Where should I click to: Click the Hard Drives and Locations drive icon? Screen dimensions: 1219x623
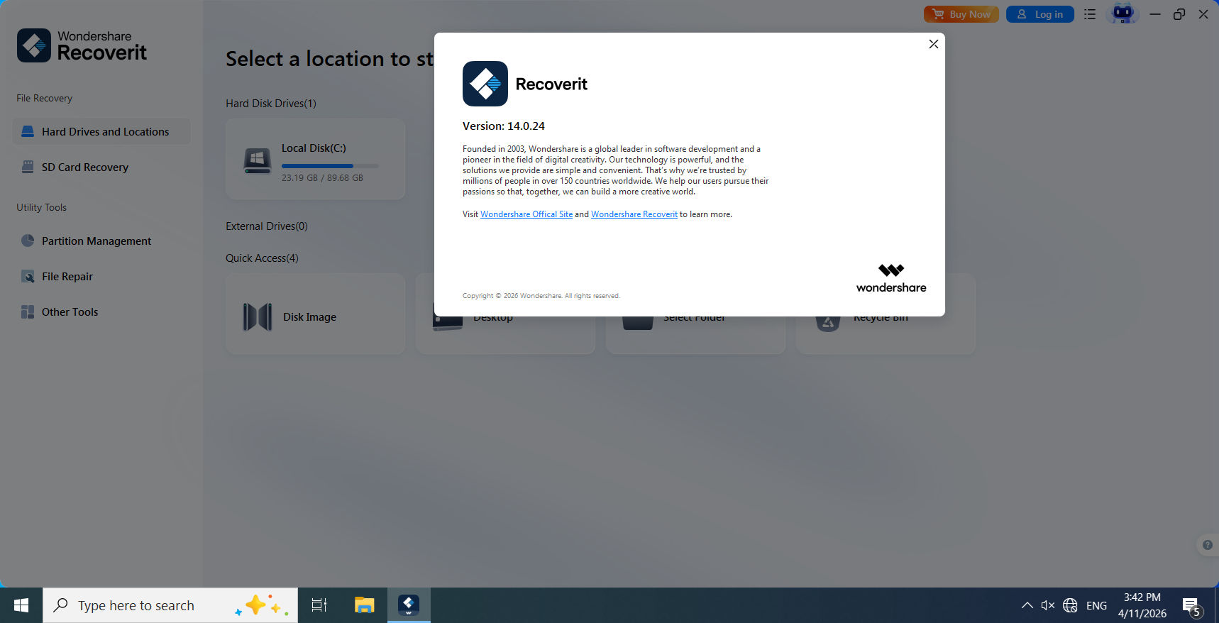(28, 131)
